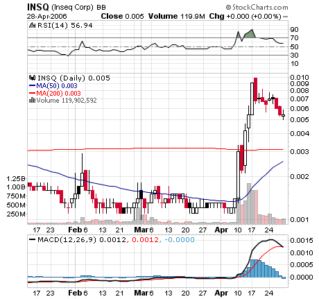Click the 10 level on the RSI axis
Viewport: 319px width, 299px height.
pyautogui.click(x=294, y=63)
